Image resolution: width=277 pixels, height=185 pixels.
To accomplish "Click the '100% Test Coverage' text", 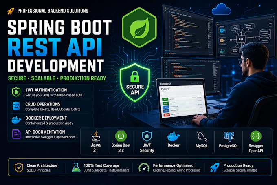I will (101, 165).
